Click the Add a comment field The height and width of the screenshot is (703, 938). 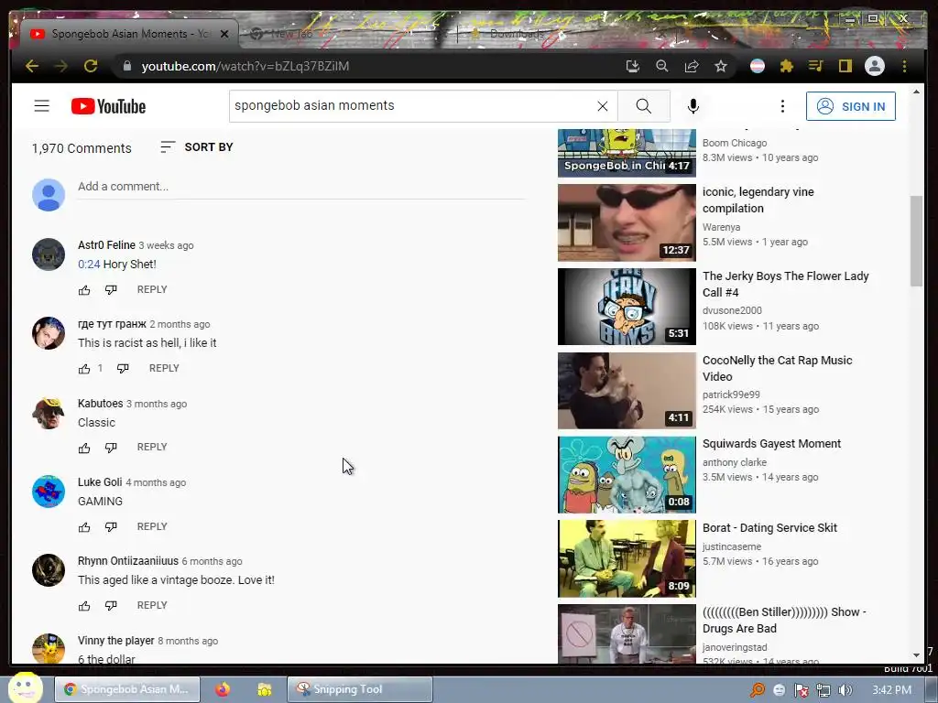coord(301,187)
